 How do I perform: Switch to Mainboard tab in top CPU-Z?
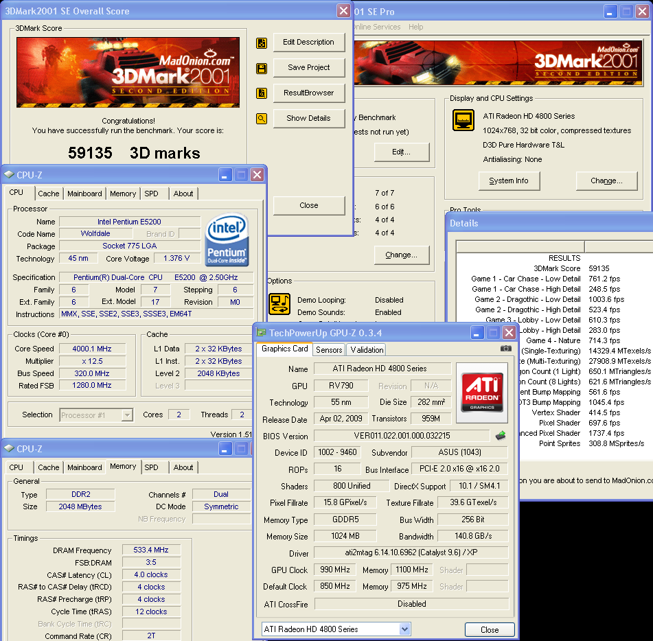[84, 194]
